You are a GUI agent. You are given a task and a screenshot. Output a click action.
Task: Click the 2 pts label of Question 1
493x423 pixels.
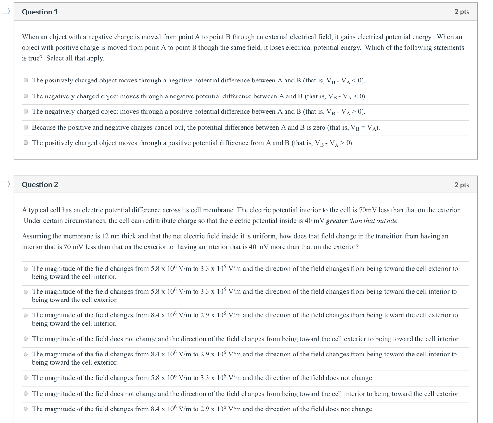click(461, 12)
